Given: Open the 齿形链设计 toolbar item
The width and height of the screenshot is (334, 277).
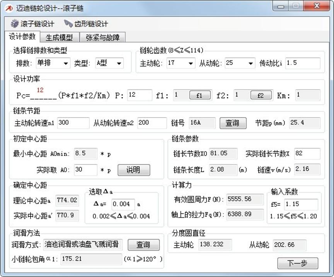Looking at the screenshot, I should click(86, 24).
